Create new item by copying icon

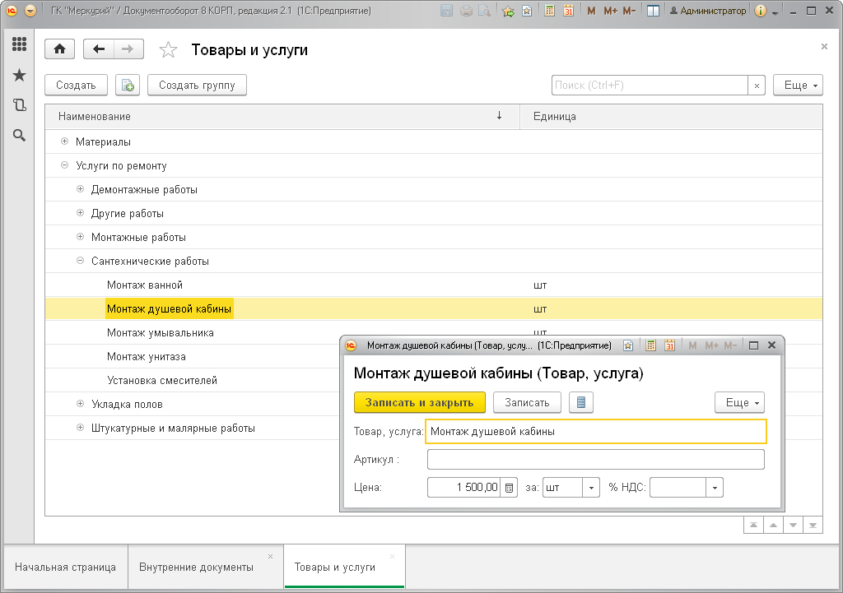coord(128,85)
